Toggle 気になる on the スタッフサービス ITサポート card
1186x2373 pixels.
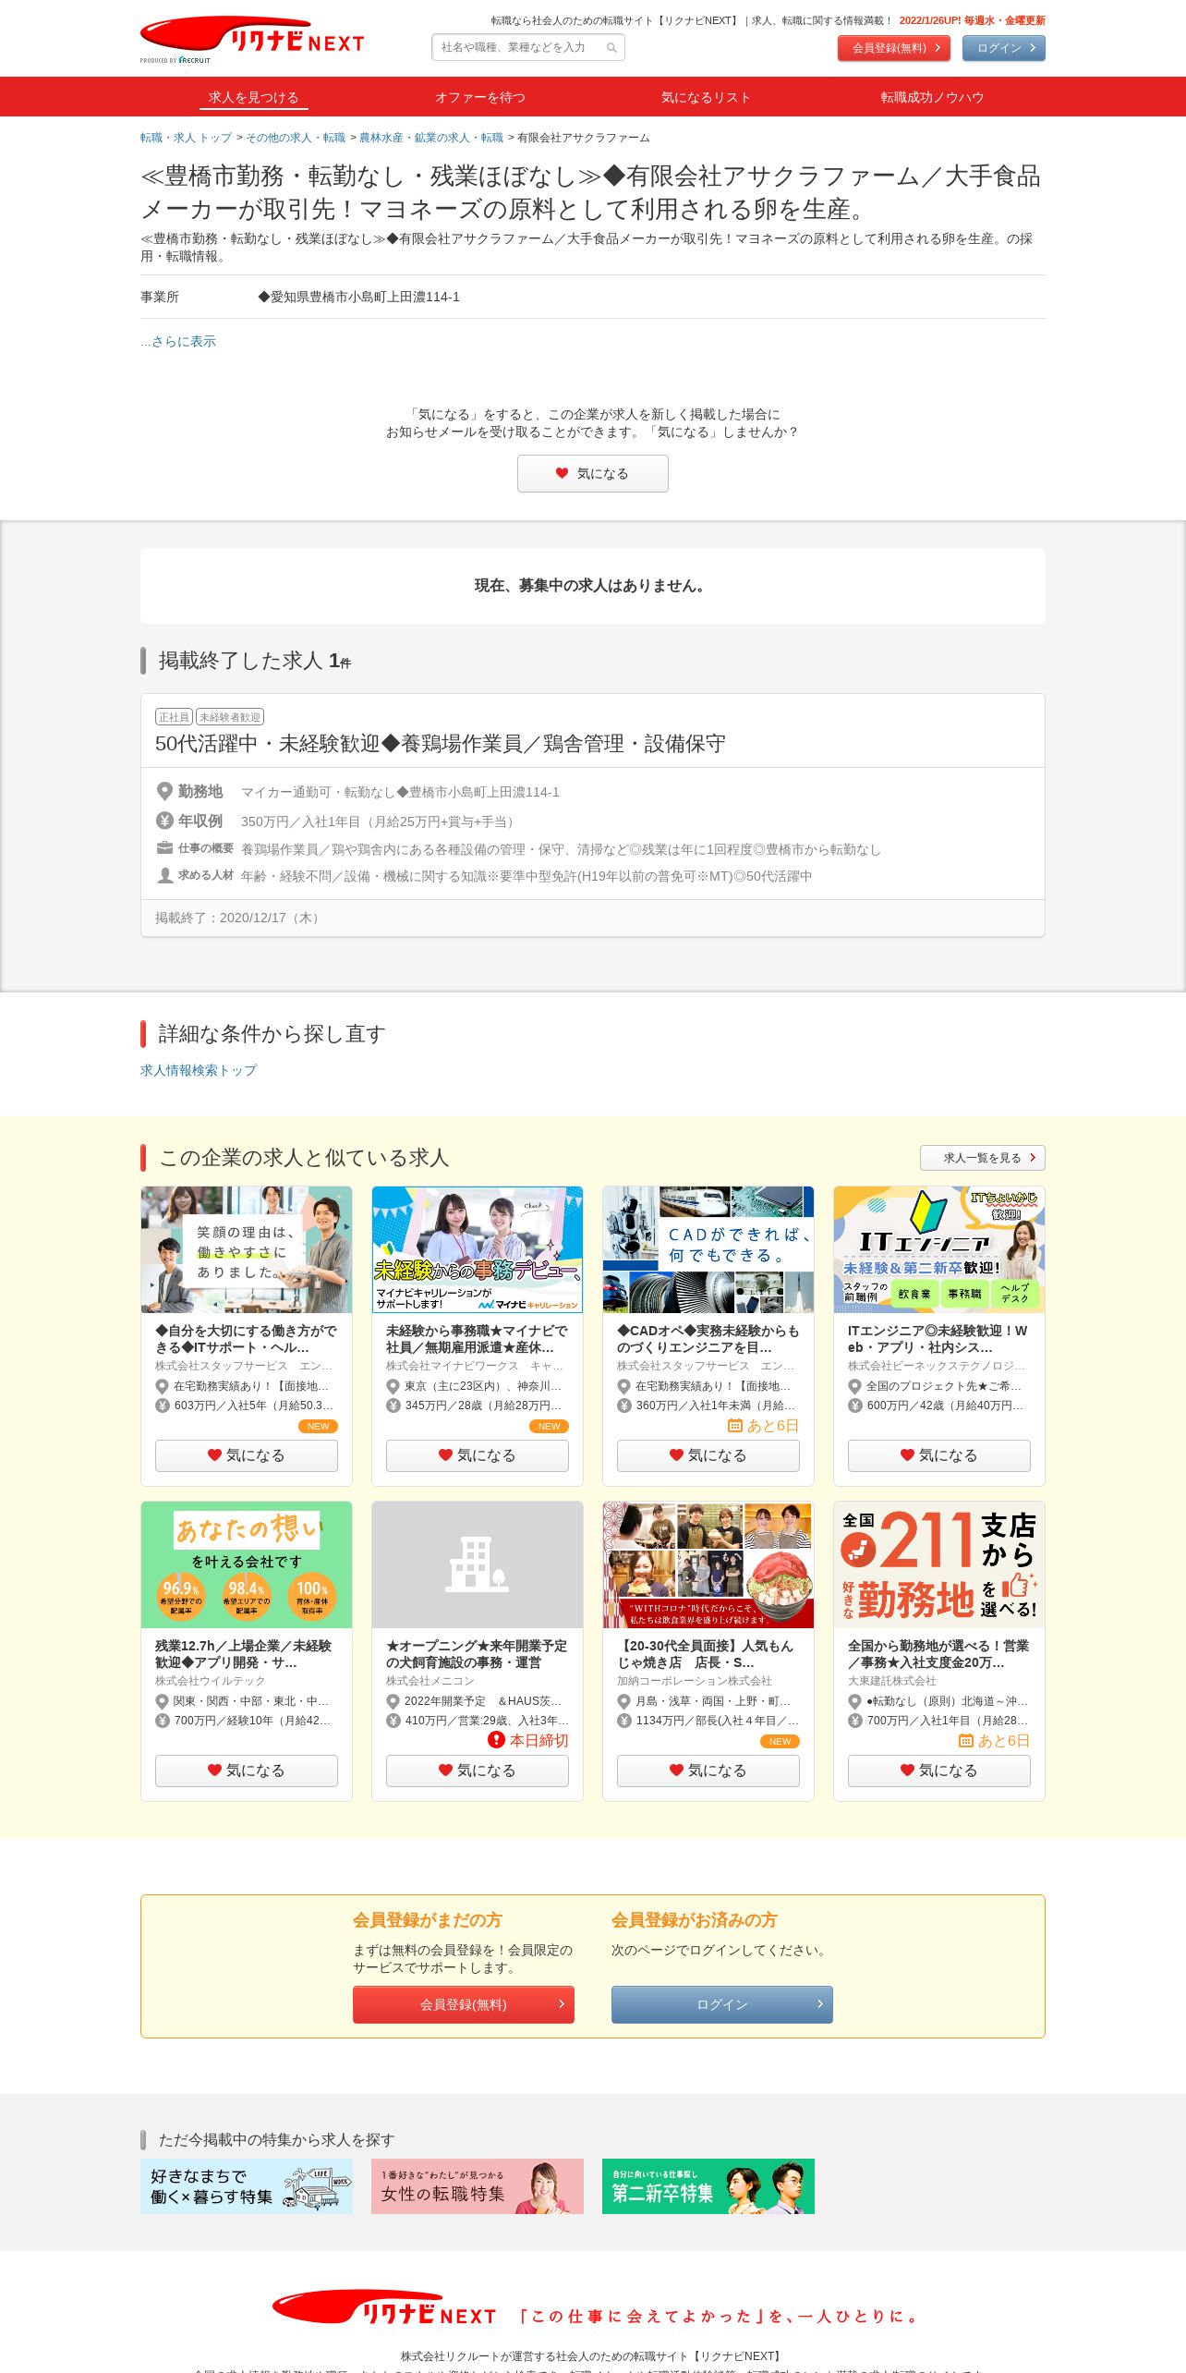tap(247, 1455)
